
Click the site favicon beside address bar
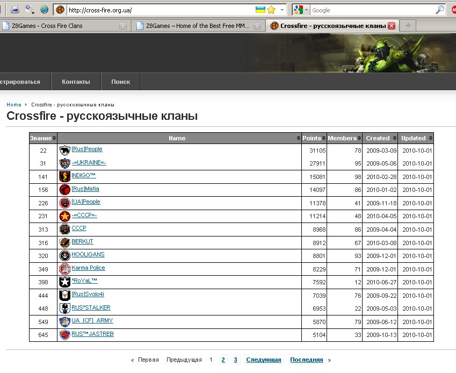coord(60,10)
